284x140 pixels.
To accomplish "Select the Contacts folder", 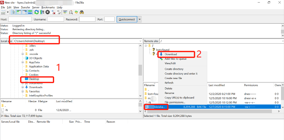I will [34, 71].
